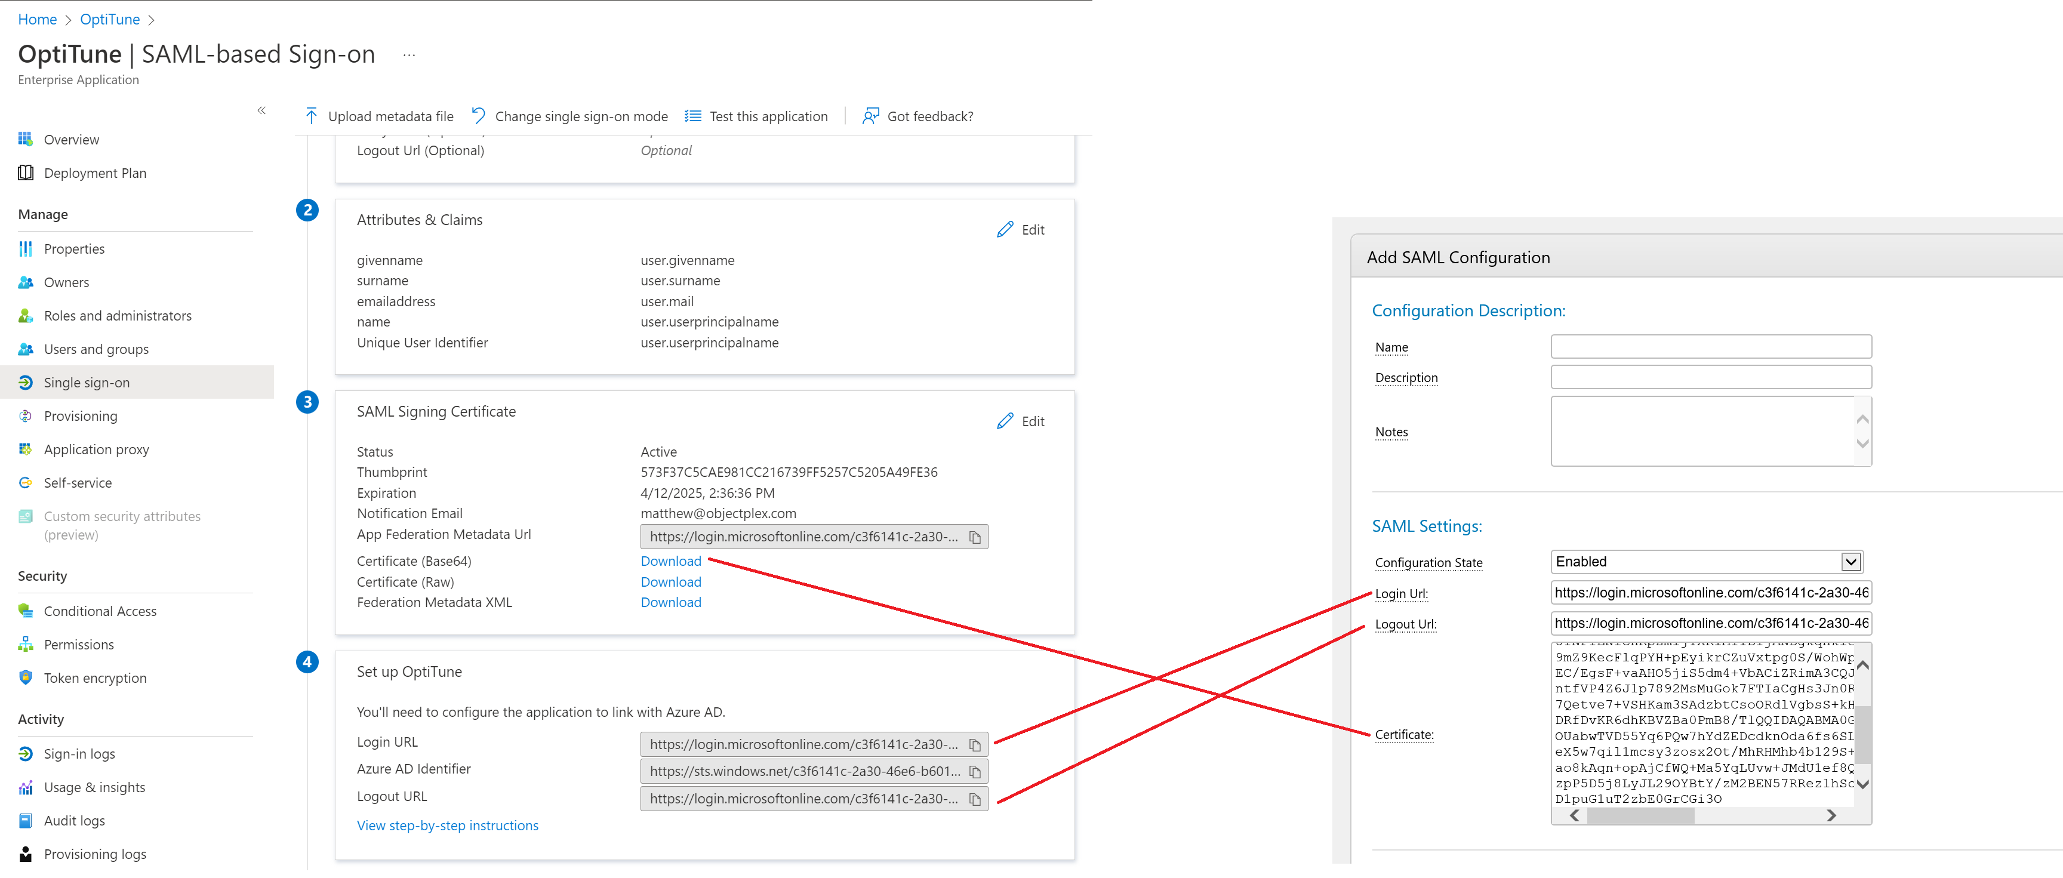Copy App Federation Metadata Url
The height and width of the screenshot is (878, 2063).
click(975, 538)
